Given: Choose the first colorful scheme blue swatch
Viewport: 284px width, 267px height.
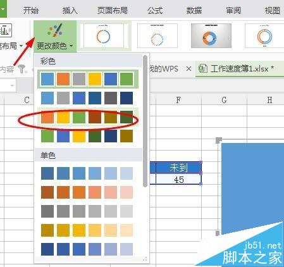Looking at the screenshot, I should [x=47, y=79].
